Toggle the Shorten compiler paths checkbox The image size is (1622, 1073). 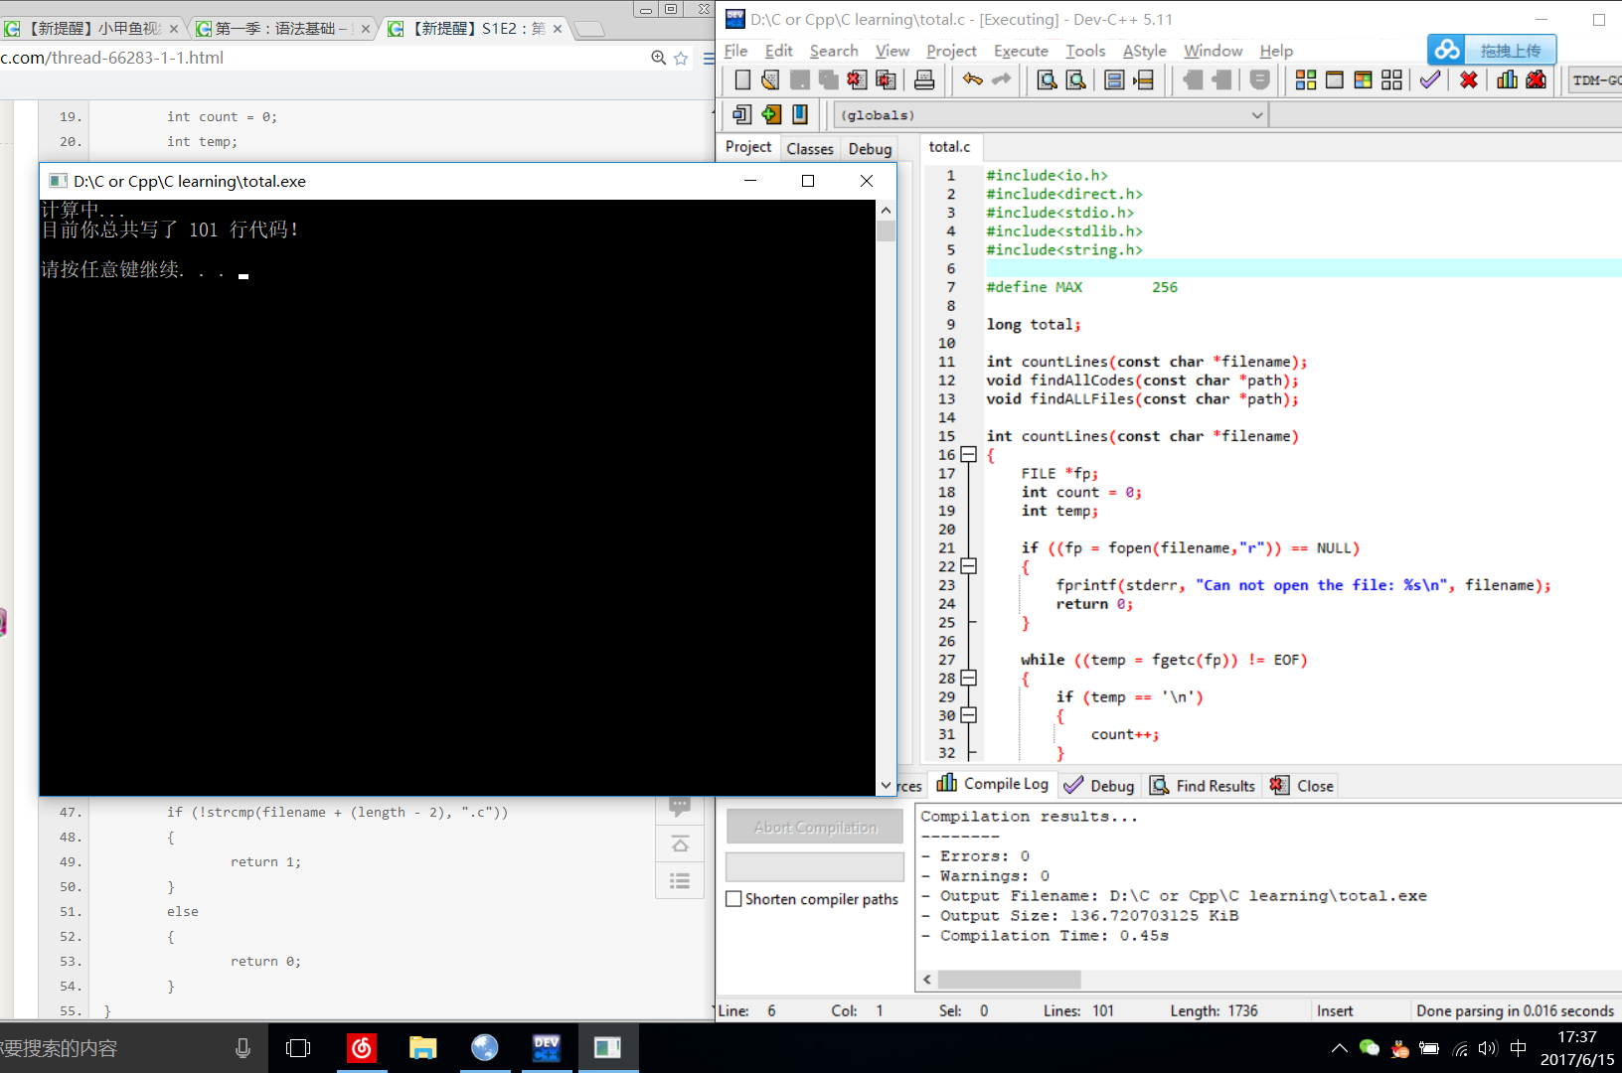(x=734, y=899)
